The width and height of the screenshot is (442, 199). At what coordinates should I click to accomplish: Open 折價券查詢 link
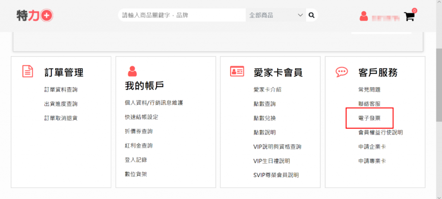coord(139,131)
